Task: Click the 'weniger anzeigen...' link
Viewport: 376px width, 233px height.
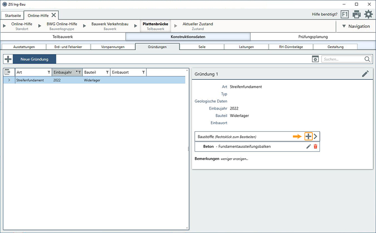Action: (234, 159)
